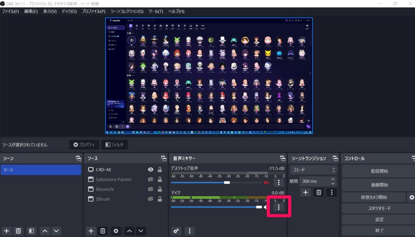
Task: Open audio mixer three-dot menu
Action: coord(190,231)
